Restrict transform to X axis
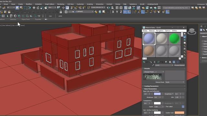207x116 pixels. 113,12
